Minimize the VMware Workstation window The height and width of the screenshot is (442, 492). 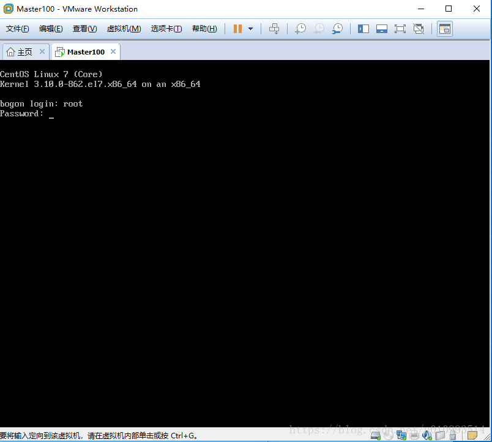421,9
